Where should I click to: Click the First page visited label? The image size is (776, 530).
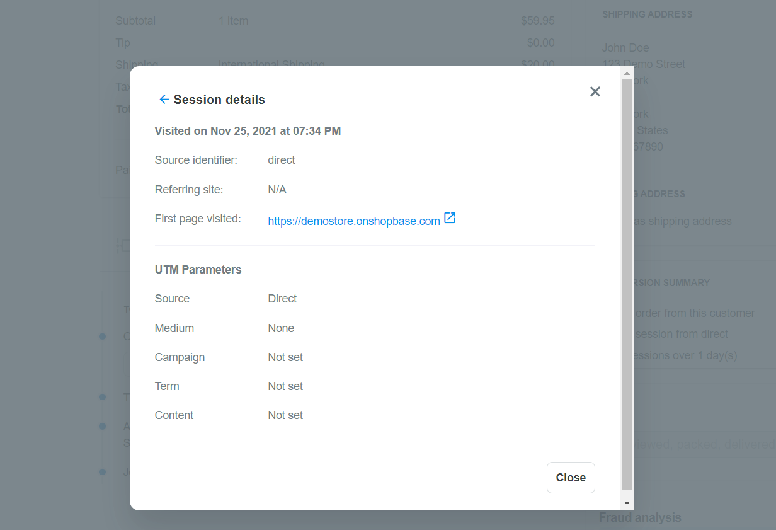pos(198,219)
